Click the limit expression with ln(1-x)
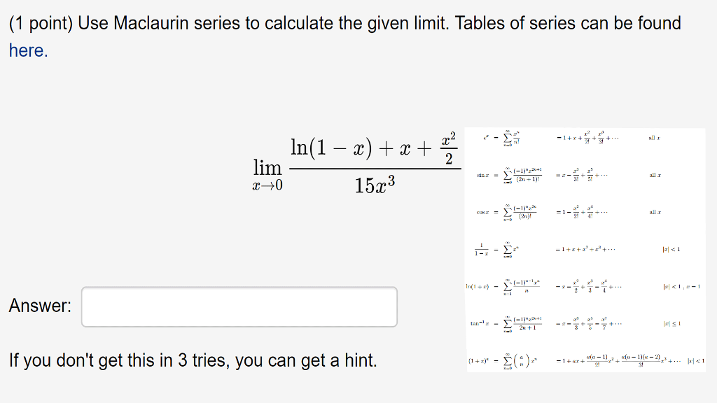Viewport: 717px width, 403px height. 371,149
